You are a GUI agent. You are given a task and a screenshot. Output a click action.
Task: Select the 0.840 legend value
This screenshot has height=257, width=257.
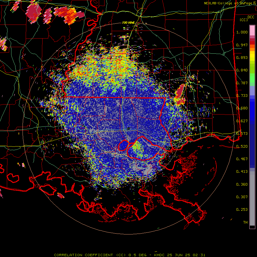[242, 70]
